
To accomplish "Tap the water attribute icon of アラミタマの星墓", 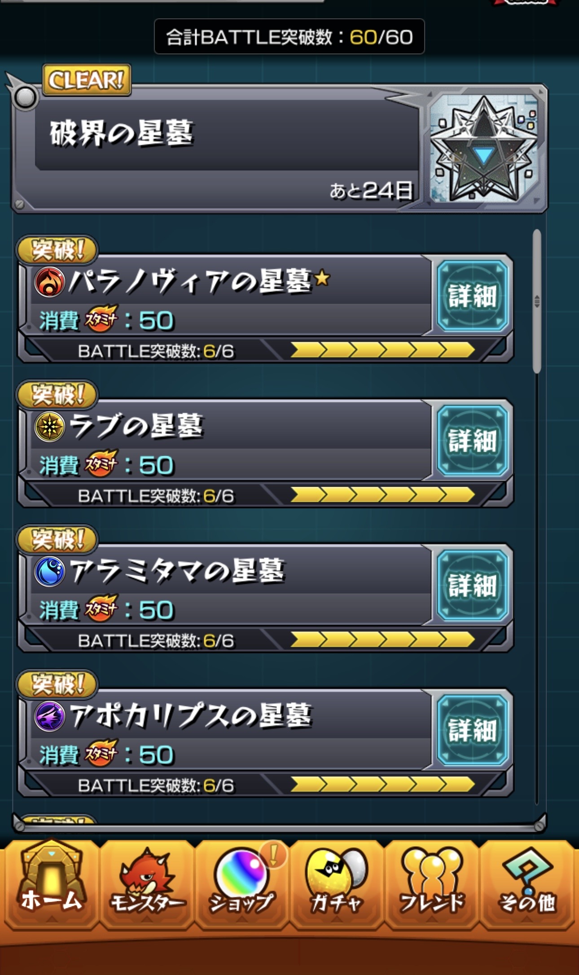I will tap(49, 572).
